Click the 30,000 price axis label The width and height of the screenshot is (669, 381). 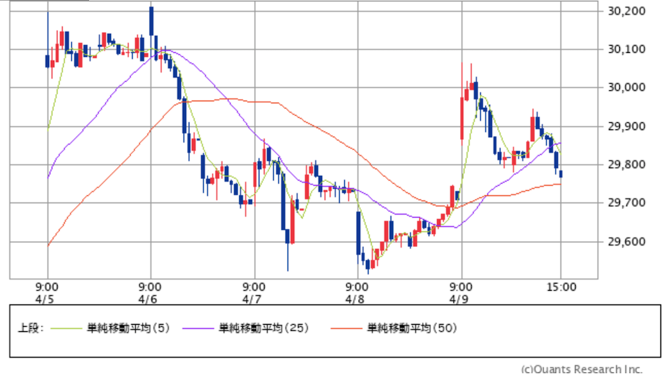(x=627, y=88)
